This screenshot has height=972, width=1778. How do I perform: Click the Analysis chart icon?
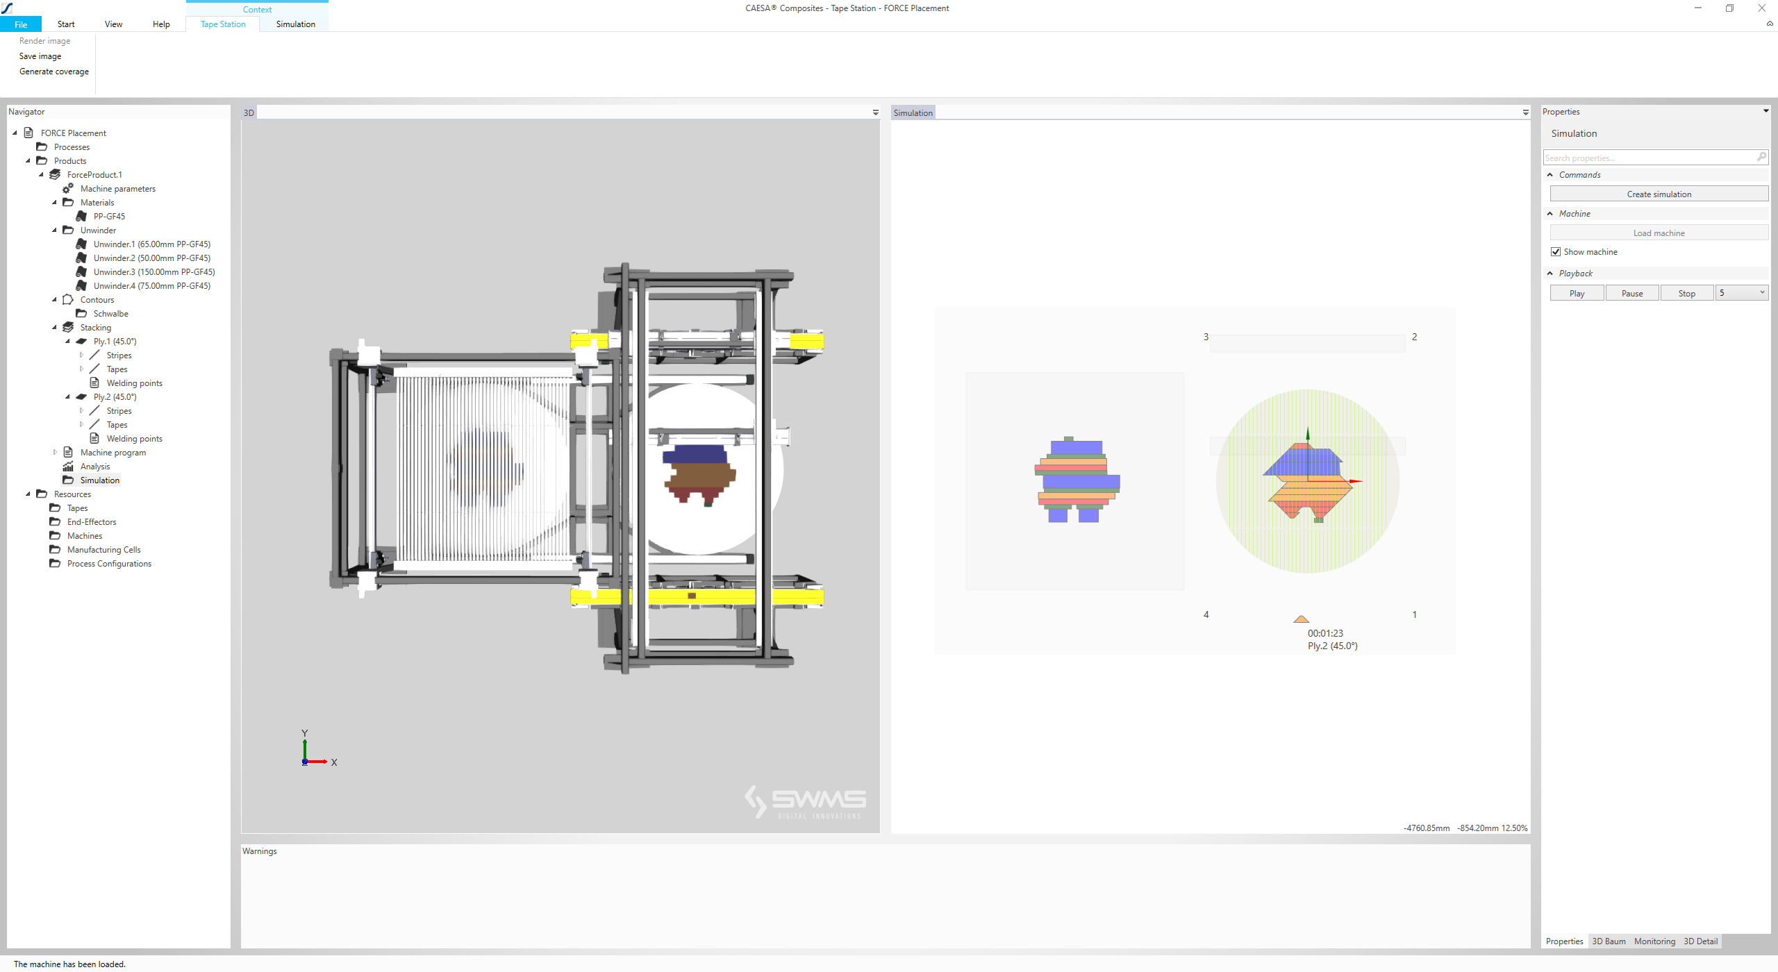(68, 466)
